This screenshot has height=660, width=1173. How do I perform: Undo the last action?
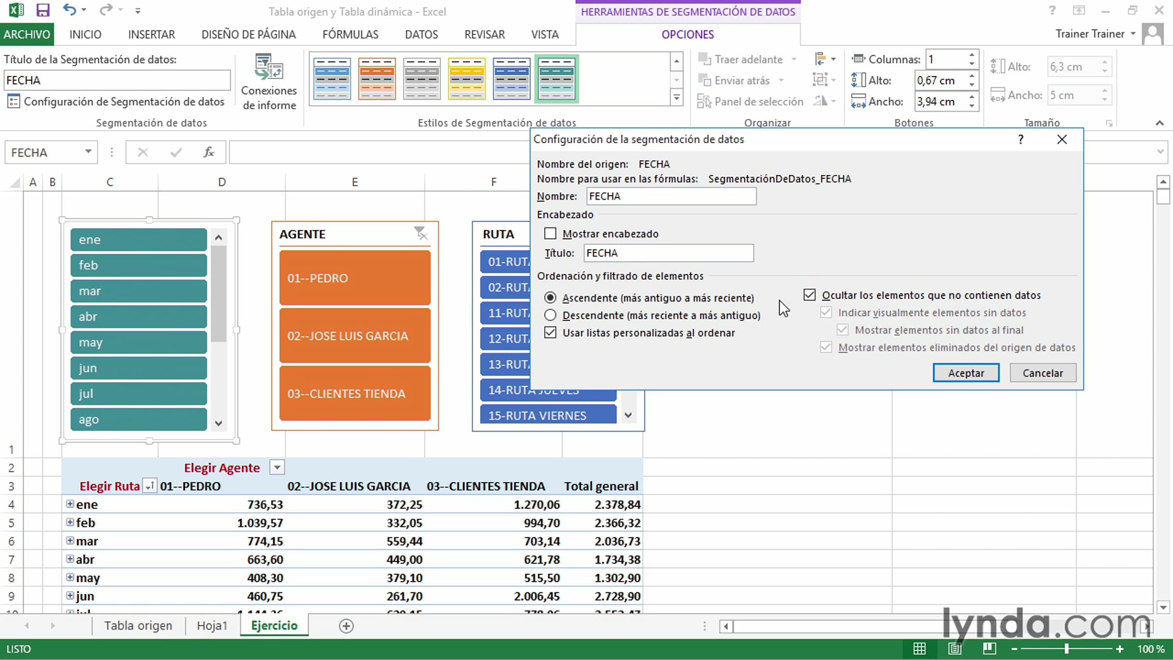click(69, 10)
